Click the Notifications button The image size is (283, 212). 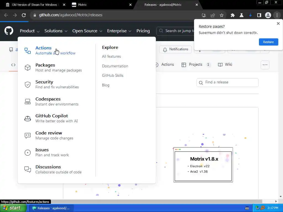[175, 49]
